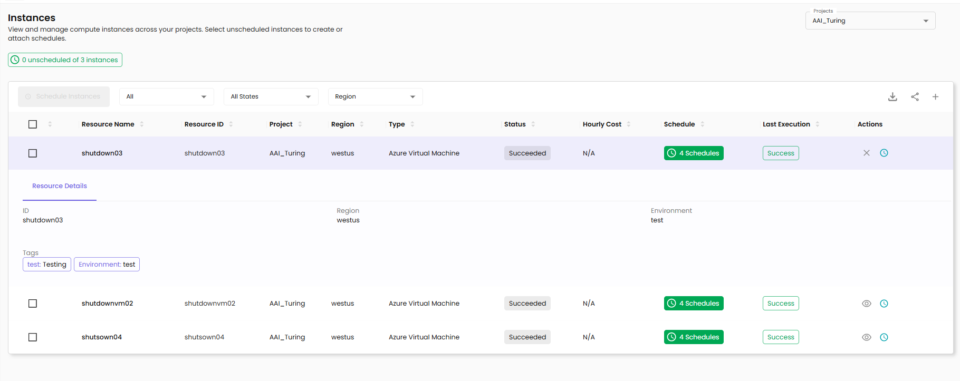Viewport: 960px width, 381px height.
Task: Sort by Type column arrows
Action: pos(412,124)
